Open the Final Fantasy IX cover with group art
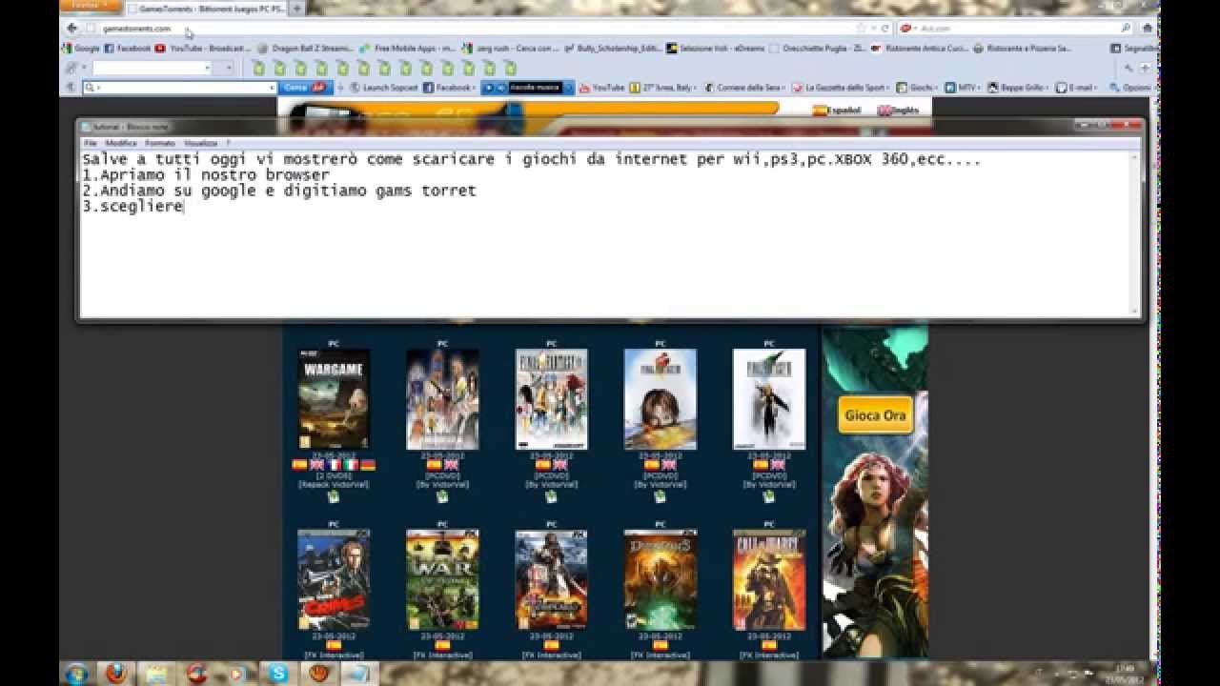The width and height of the screenshot is (1220, 686). pyautogui.click(x=551, y=399)
